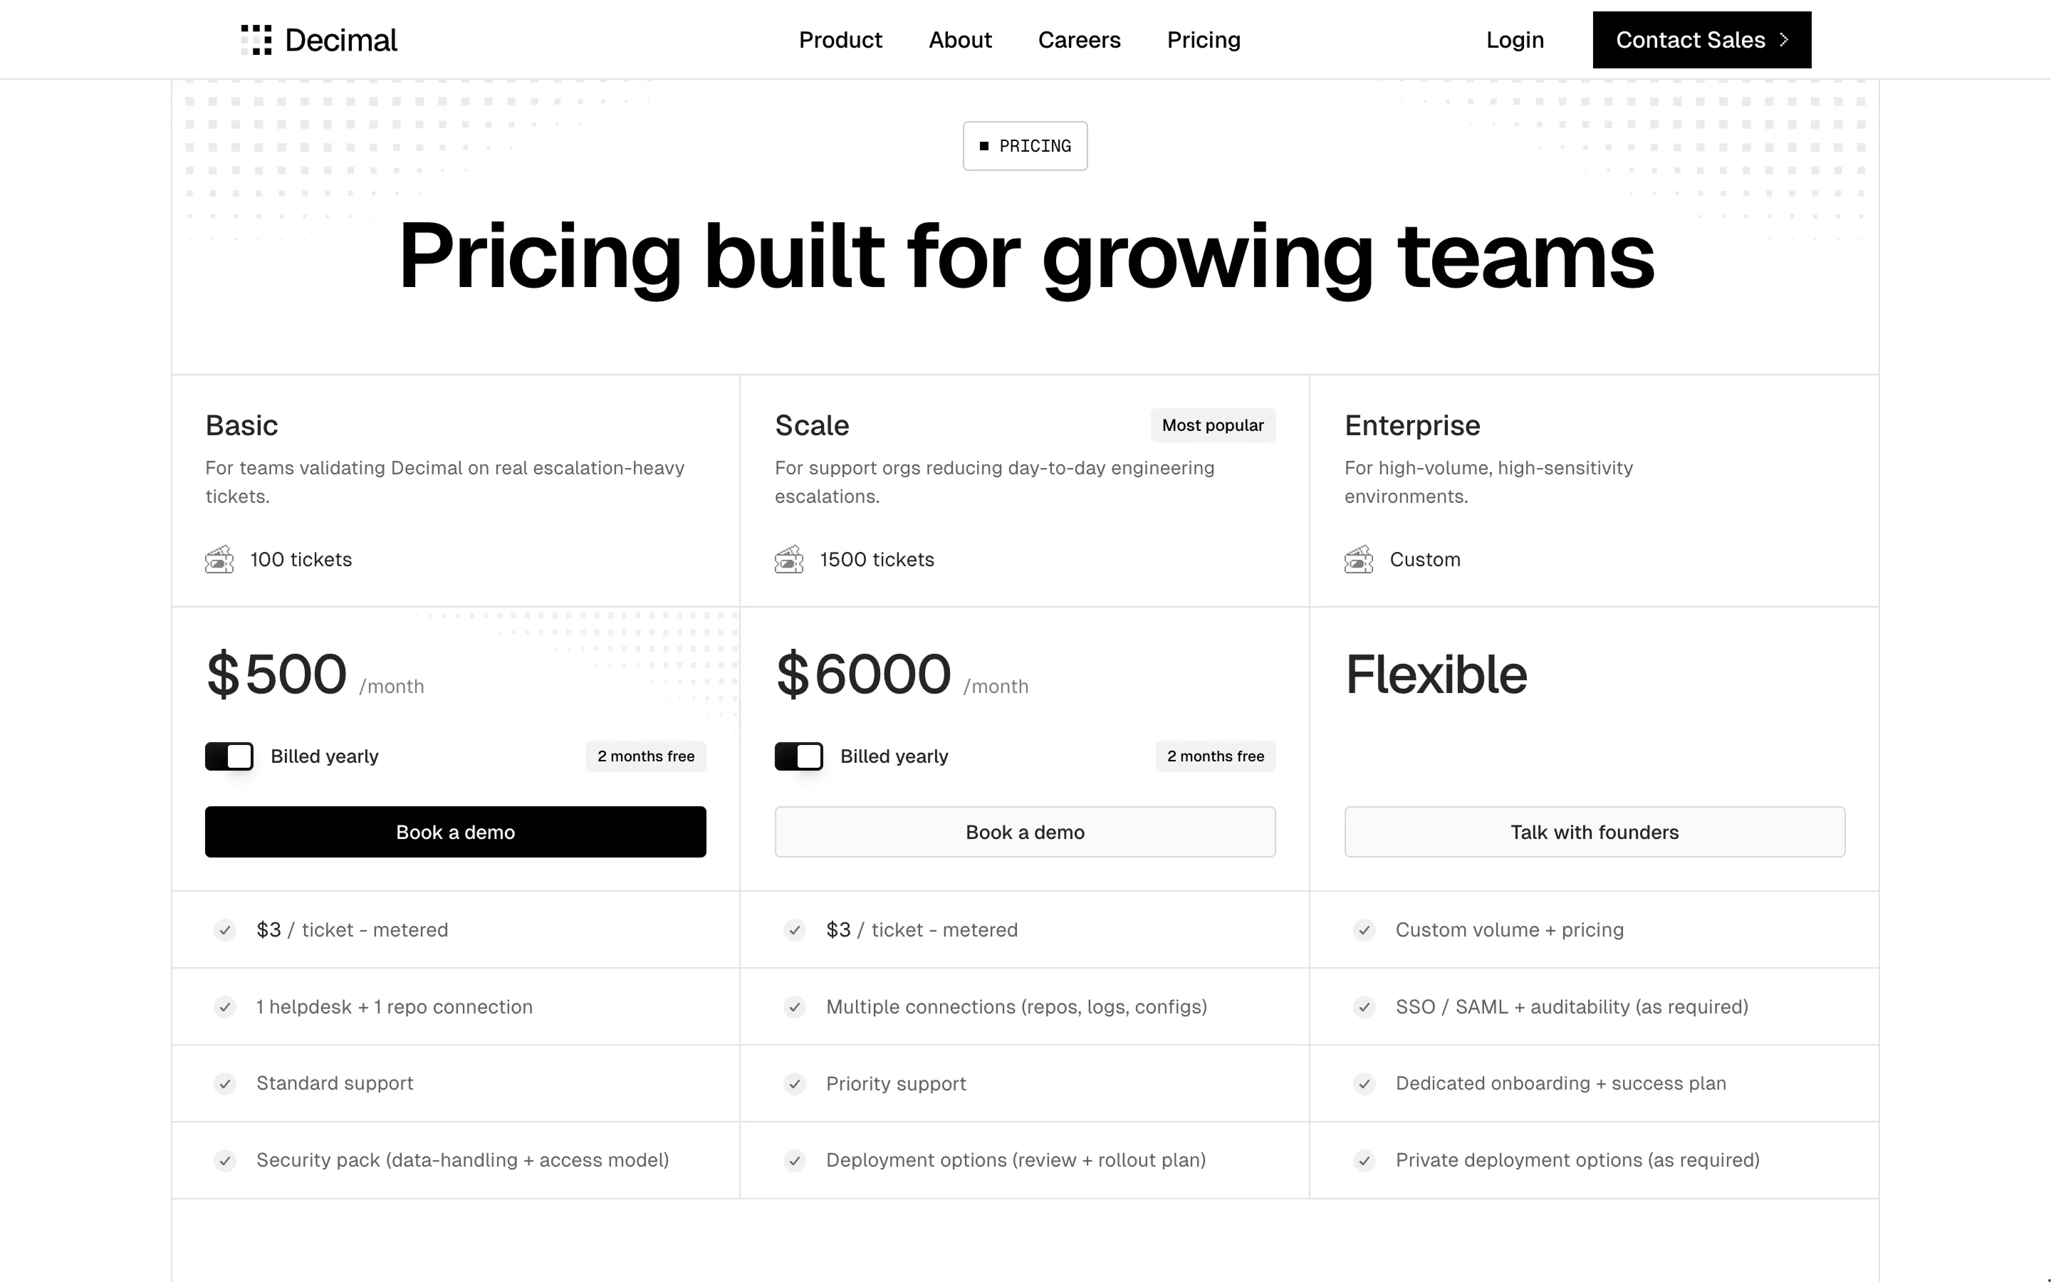Toggle Billed yearly switch on Scale plan
This screenshot has height=1282, width=2051.
798,756
